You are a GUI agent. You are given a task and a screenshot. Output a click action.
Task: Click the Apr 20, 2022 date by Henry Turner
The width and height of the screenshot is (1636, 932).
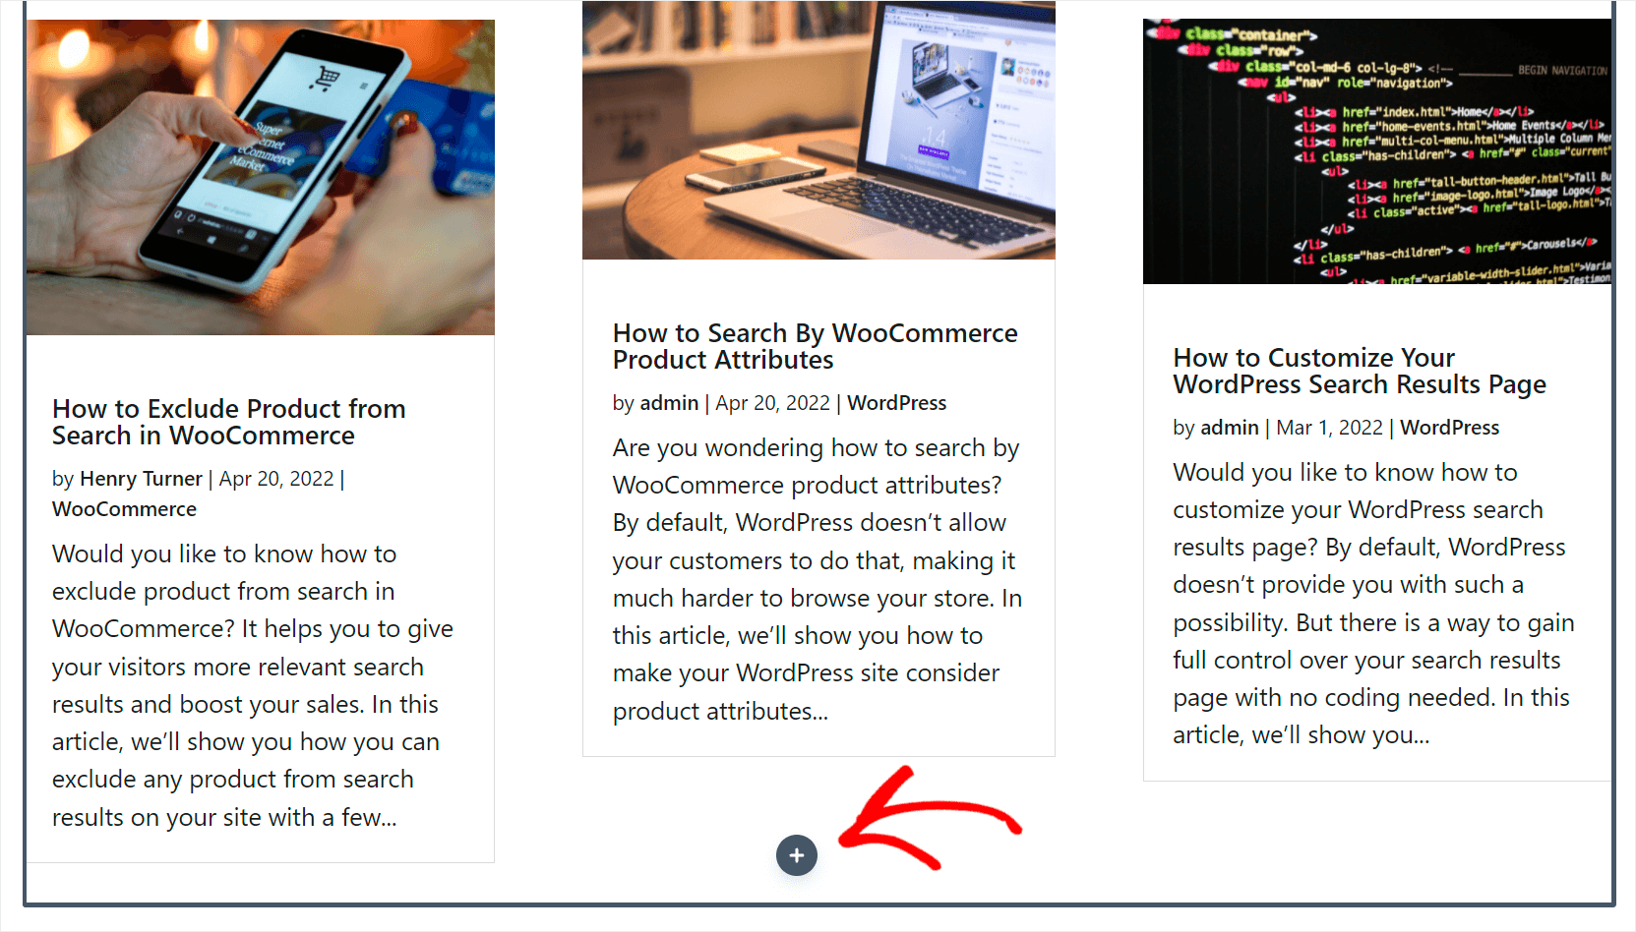(276, 479)
